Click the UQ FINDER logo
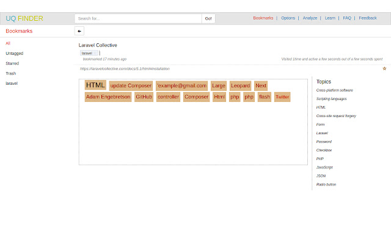The width and height of the screenshot is (391, 244). (24, 18)
